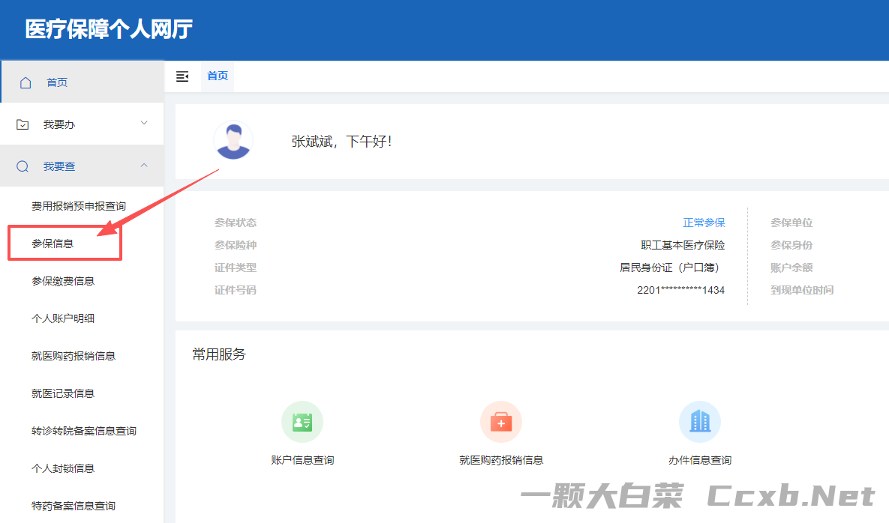Image resolution: width=889 pixels, height=523 pixels.
Task: Open the blue 办件信息查询 building icon
Action: coord(700,422)
